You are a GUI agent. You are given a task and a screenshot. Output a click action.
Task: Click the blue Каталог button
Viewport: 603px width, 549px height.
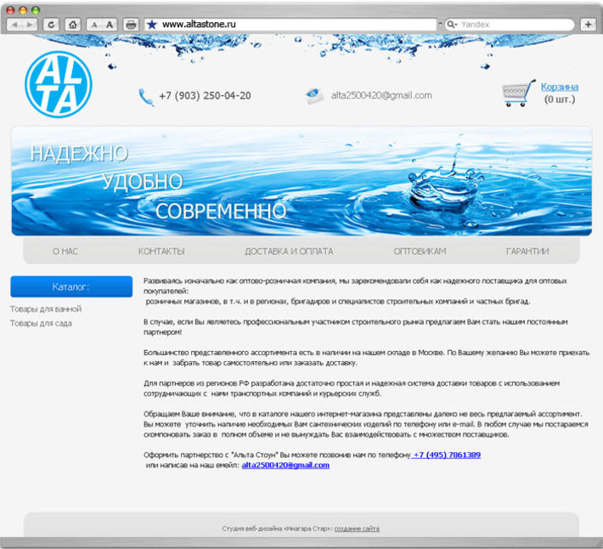71,286
